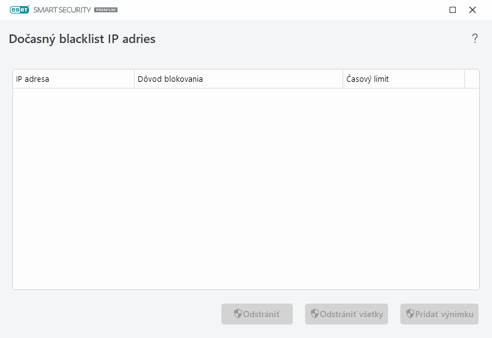Click the empty rightmost column header
Viewport: 492px width, 338px height.
[472, 79]
